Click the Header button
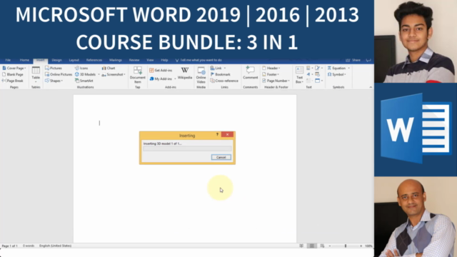The height and width of the screenshot is (257, 457). click(271, 68)
